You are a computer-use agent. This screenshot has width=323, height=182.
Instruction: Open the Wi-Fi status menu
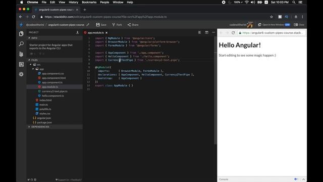pyautogui.click(x=247, y=2)
